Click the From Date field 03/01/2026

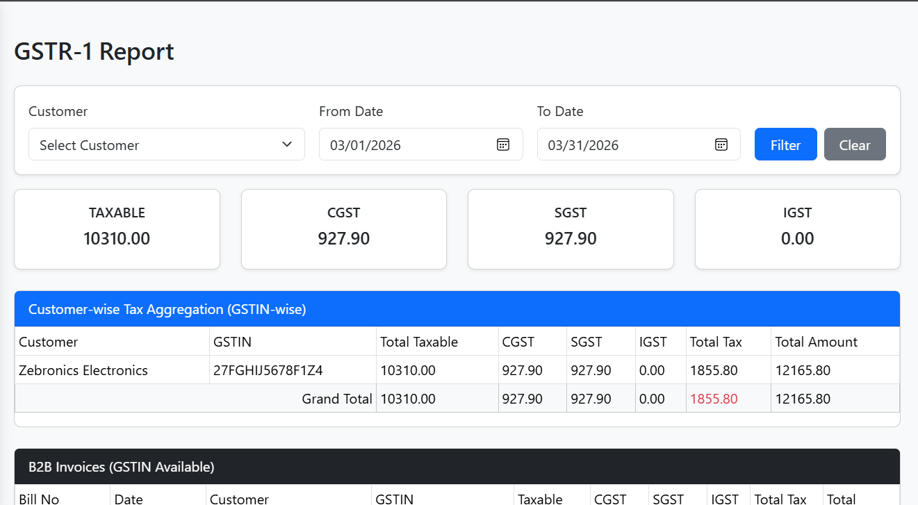point(421,144)
